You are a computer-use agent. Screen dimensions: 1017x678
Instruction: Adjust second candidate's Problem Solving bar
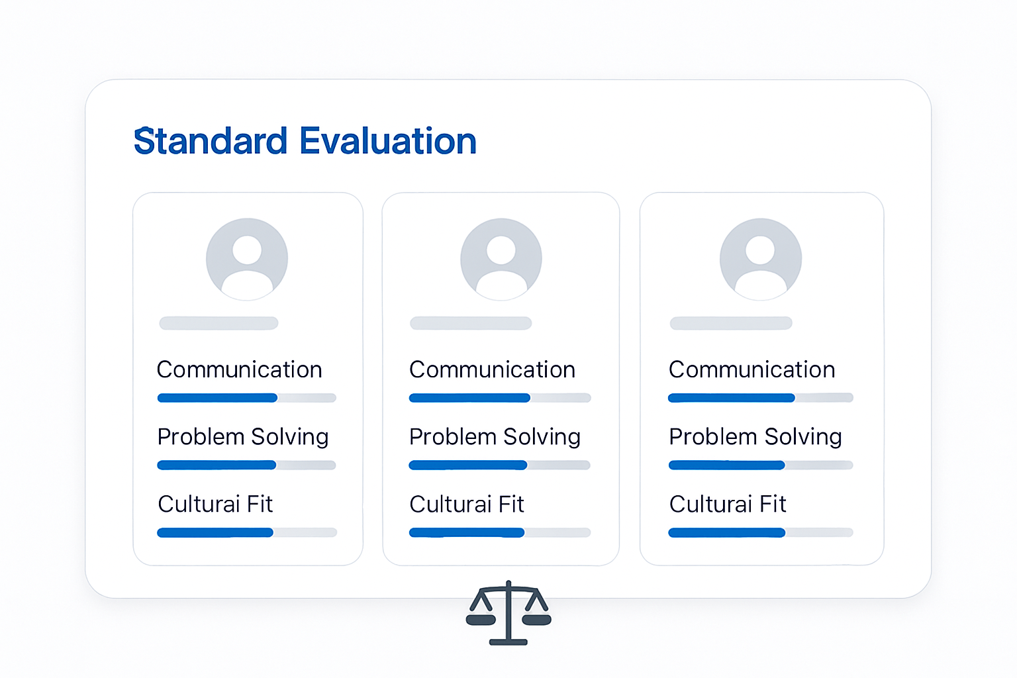pyautogui.click(x=500, y=465)
